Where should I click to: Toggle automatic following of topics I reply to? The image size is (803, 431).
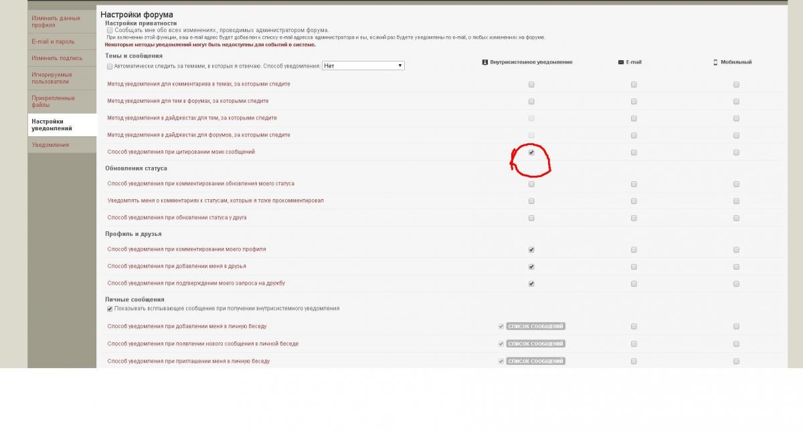point(110,66)
